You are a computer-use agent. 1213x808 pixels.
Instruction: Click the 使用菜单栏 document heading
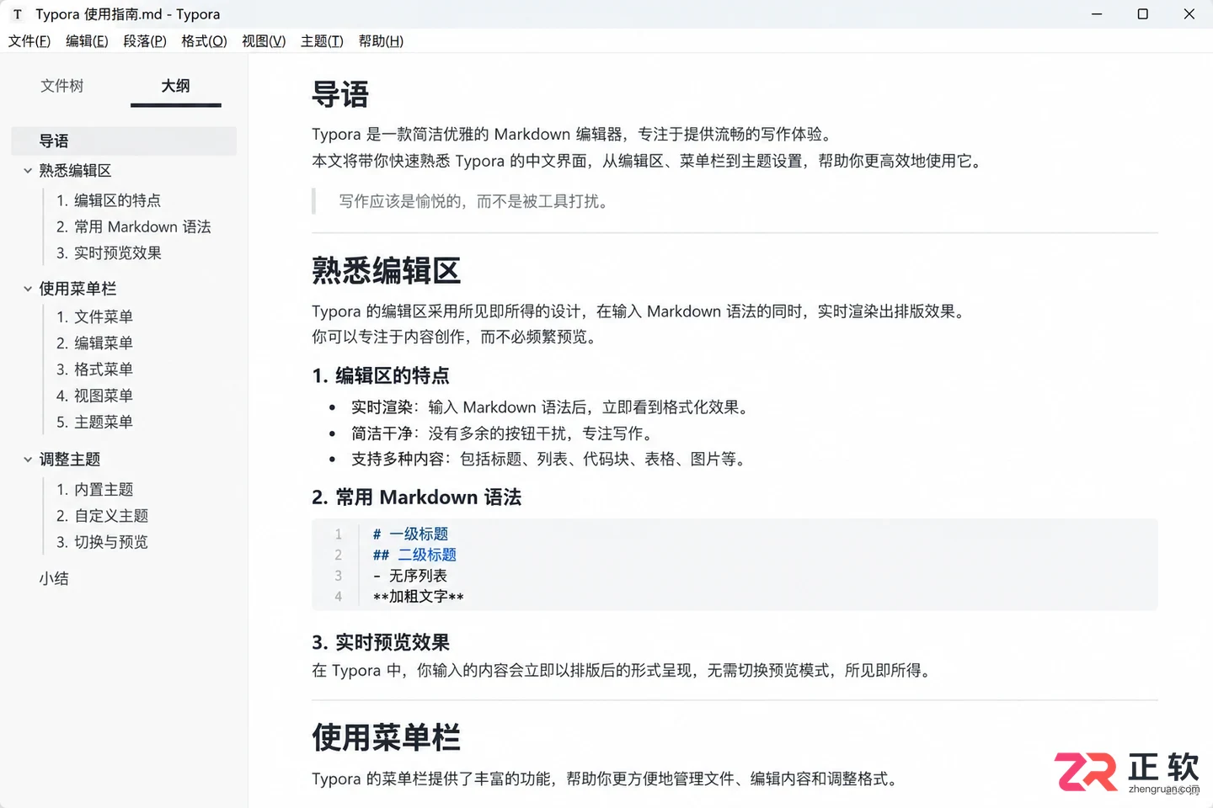(386, 737)
